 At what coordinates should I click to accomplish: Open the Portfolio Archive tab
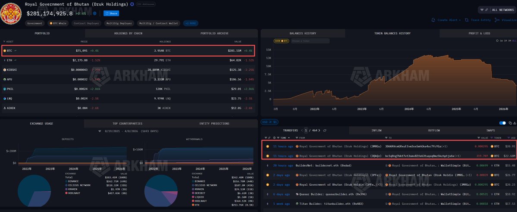point(214,33)
